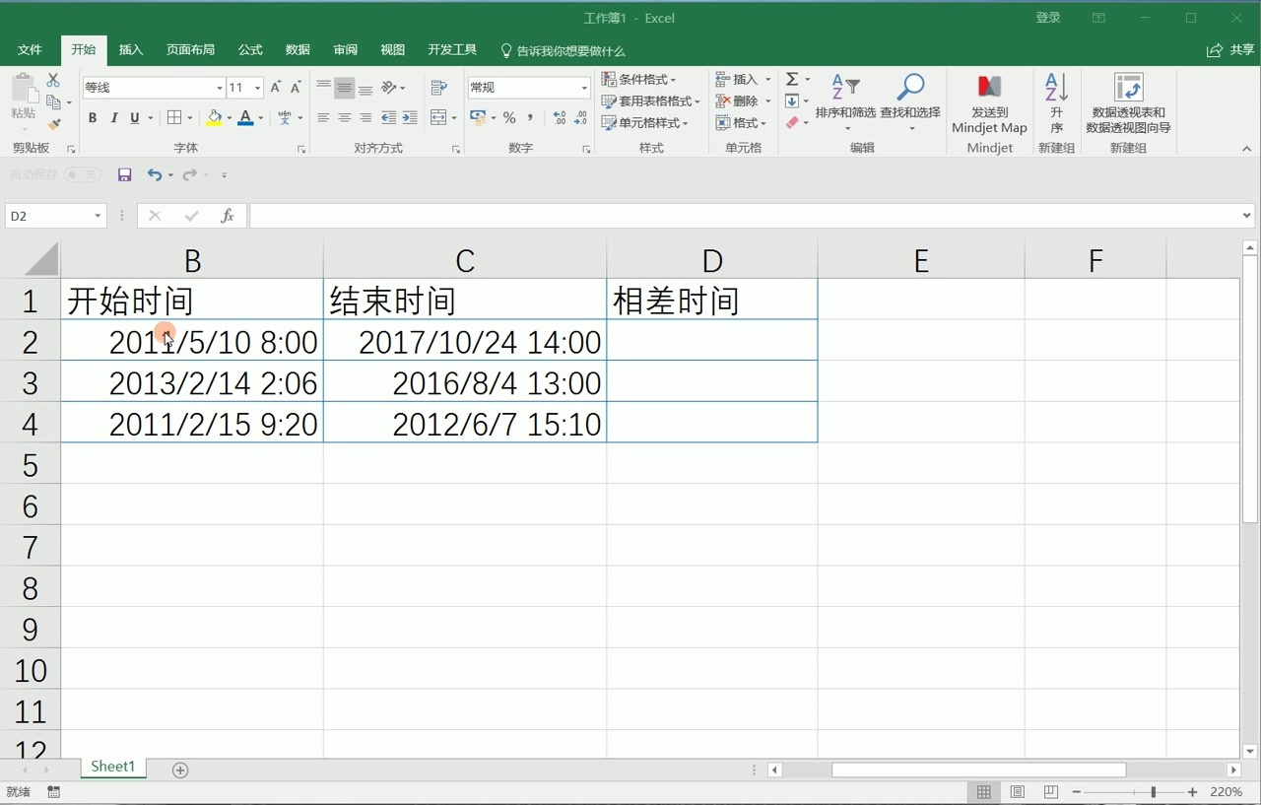Switch to the Insert (插入) tab
The width and height of the screenshot is (1261, 805).
(131, 50)
